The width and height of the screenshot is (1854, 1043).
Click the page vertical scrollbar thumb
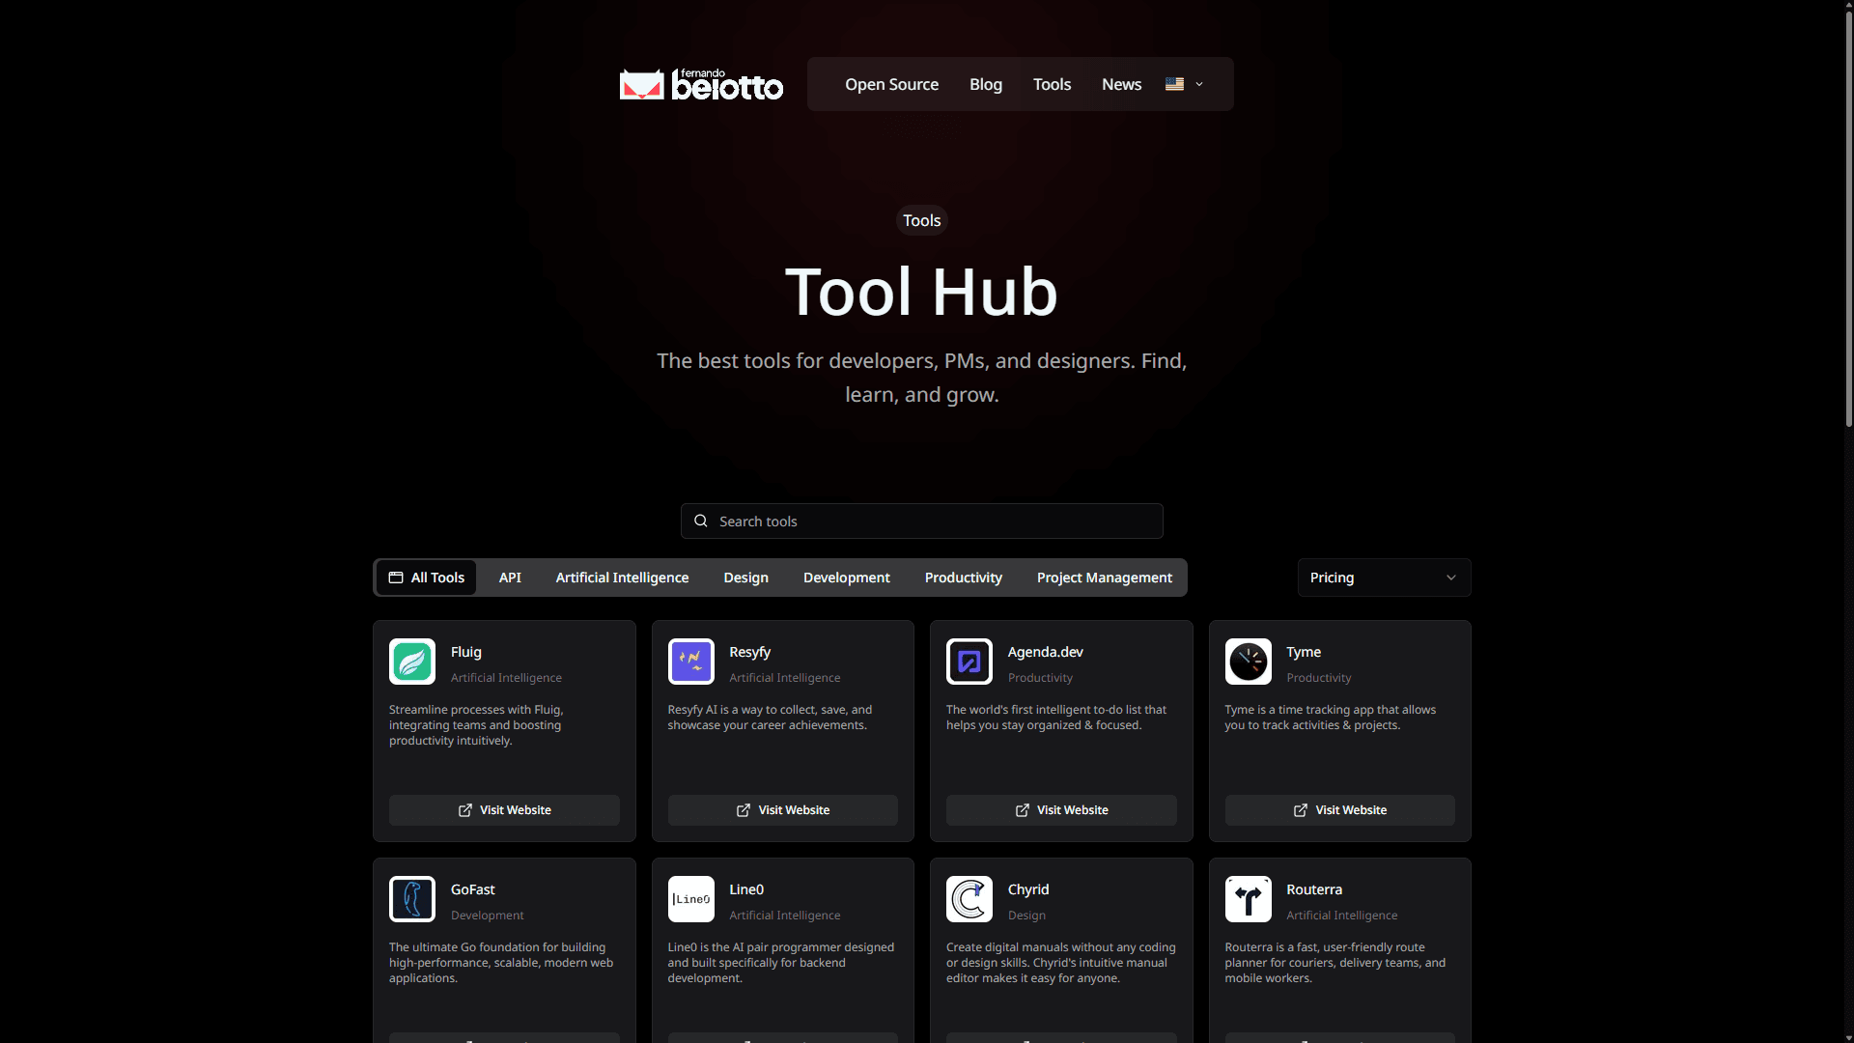(1848, 217)
